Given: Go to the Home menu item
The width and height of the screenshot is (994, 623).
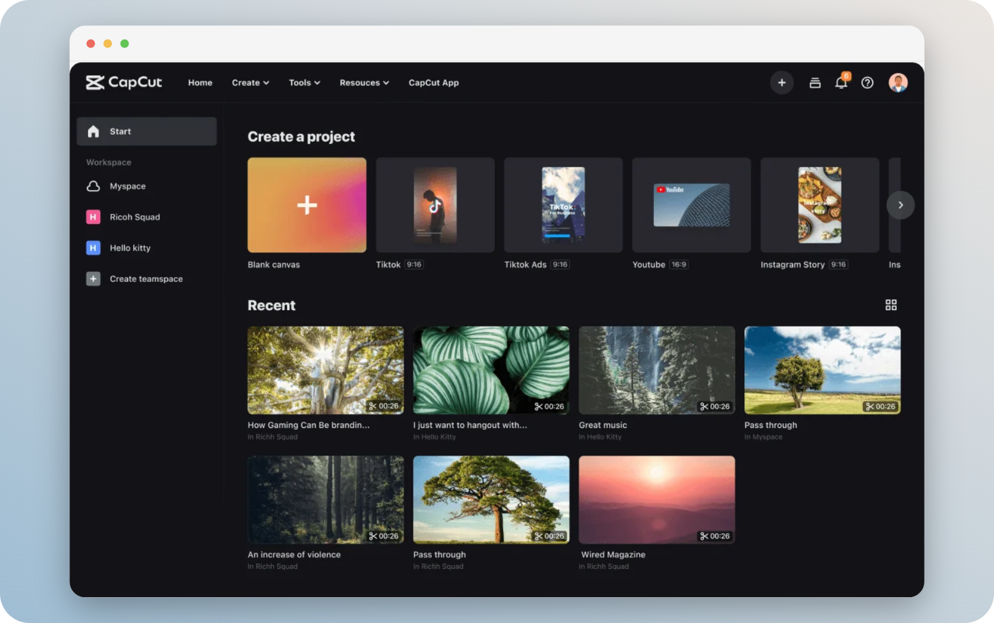Looking at the screenshot, I should point(200,82).
